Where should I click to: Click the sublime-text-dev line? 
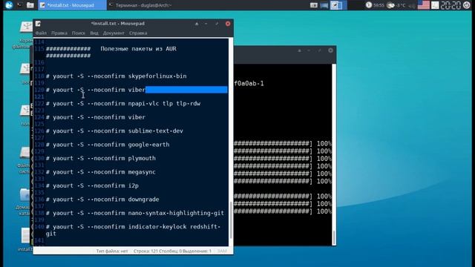point(114,131)
